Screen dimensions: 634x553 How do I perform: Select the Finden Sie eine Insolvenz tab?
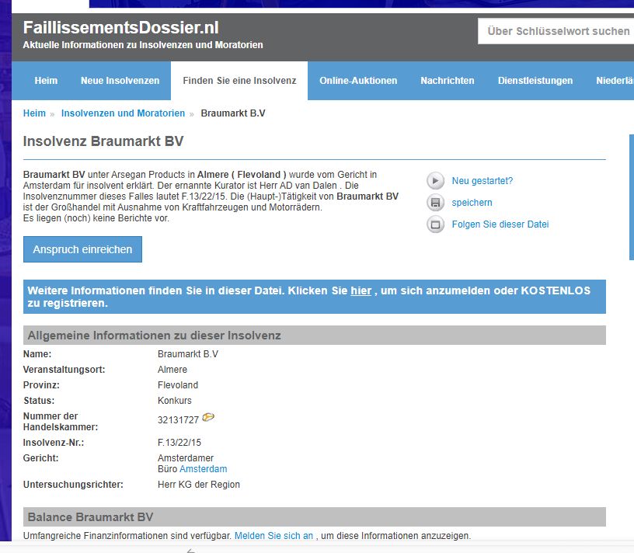coord(239,81)
